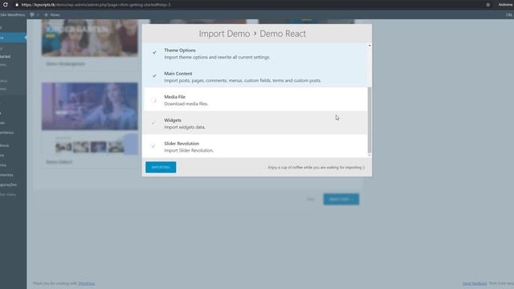Click the "Import Demo › Demo React" dialog title
The image size is (514, 289).
tap(252, 34)
